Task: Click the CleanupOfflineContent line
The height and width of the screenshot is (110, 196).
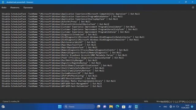Action: pyautogui.click(x=57, y=65)
